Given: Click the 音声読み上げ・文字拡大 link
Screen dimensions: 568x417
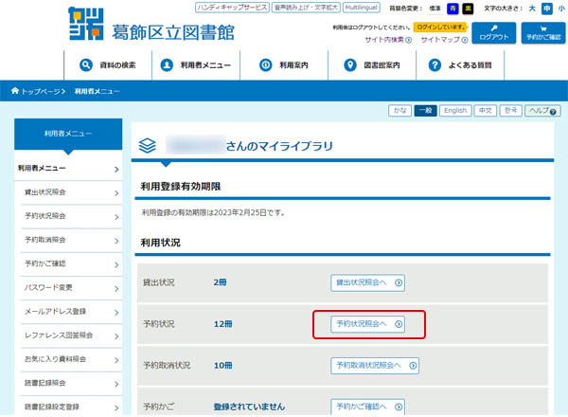Looking at the screenshot, I should [x=306, y=8].
